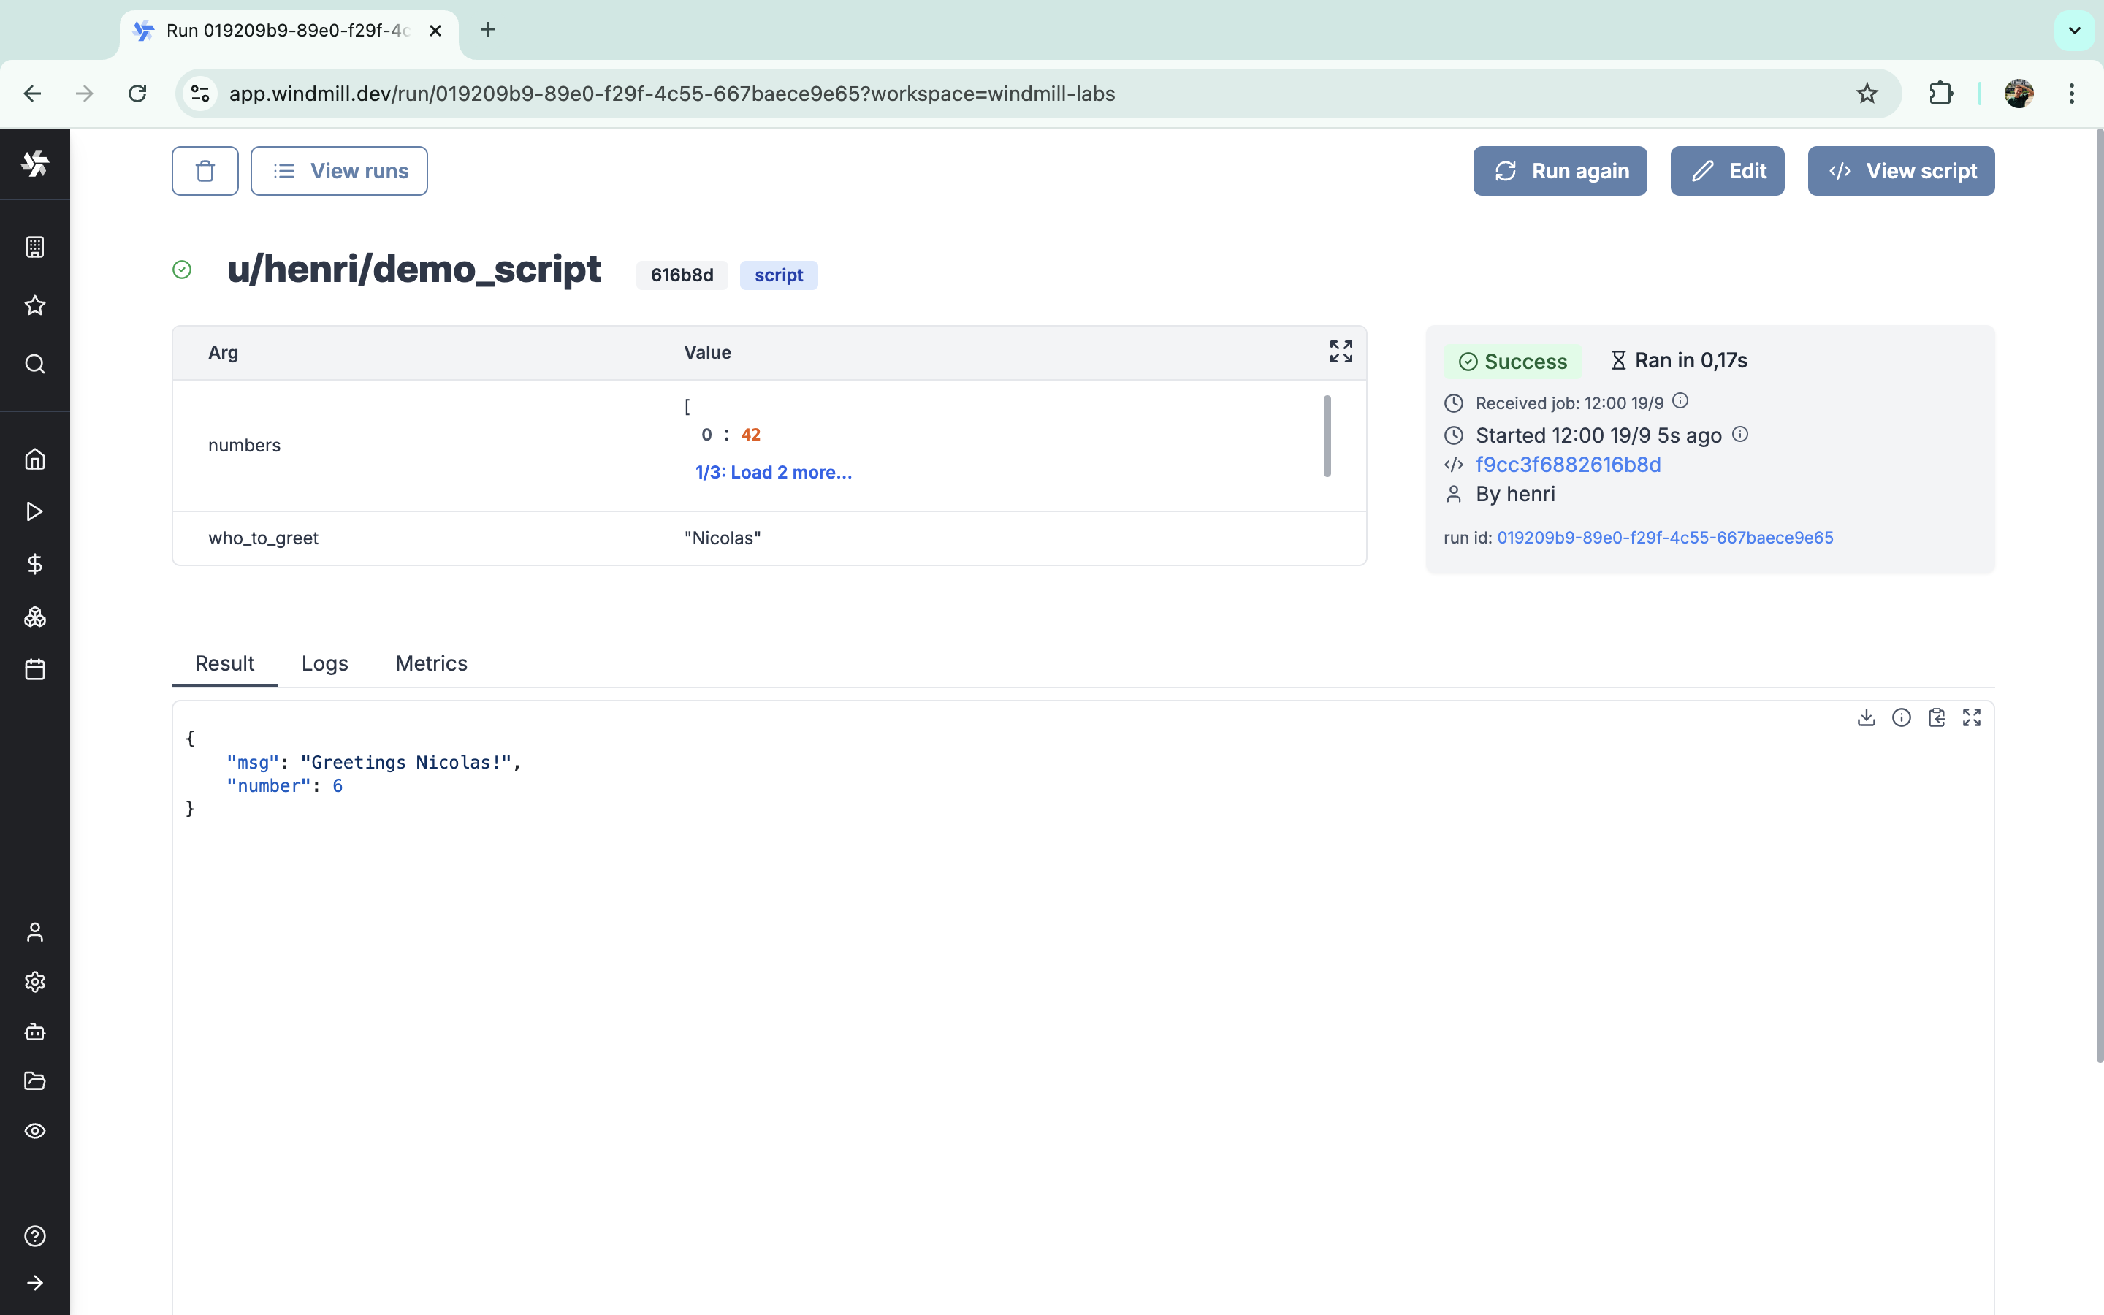Copy the result to the clipboard
2104x1315 pixels.
click(x=1936, y=717)
